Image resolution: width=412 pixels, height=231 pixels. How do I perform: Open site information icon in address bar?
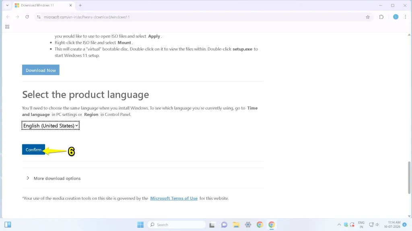coord(39,17)
